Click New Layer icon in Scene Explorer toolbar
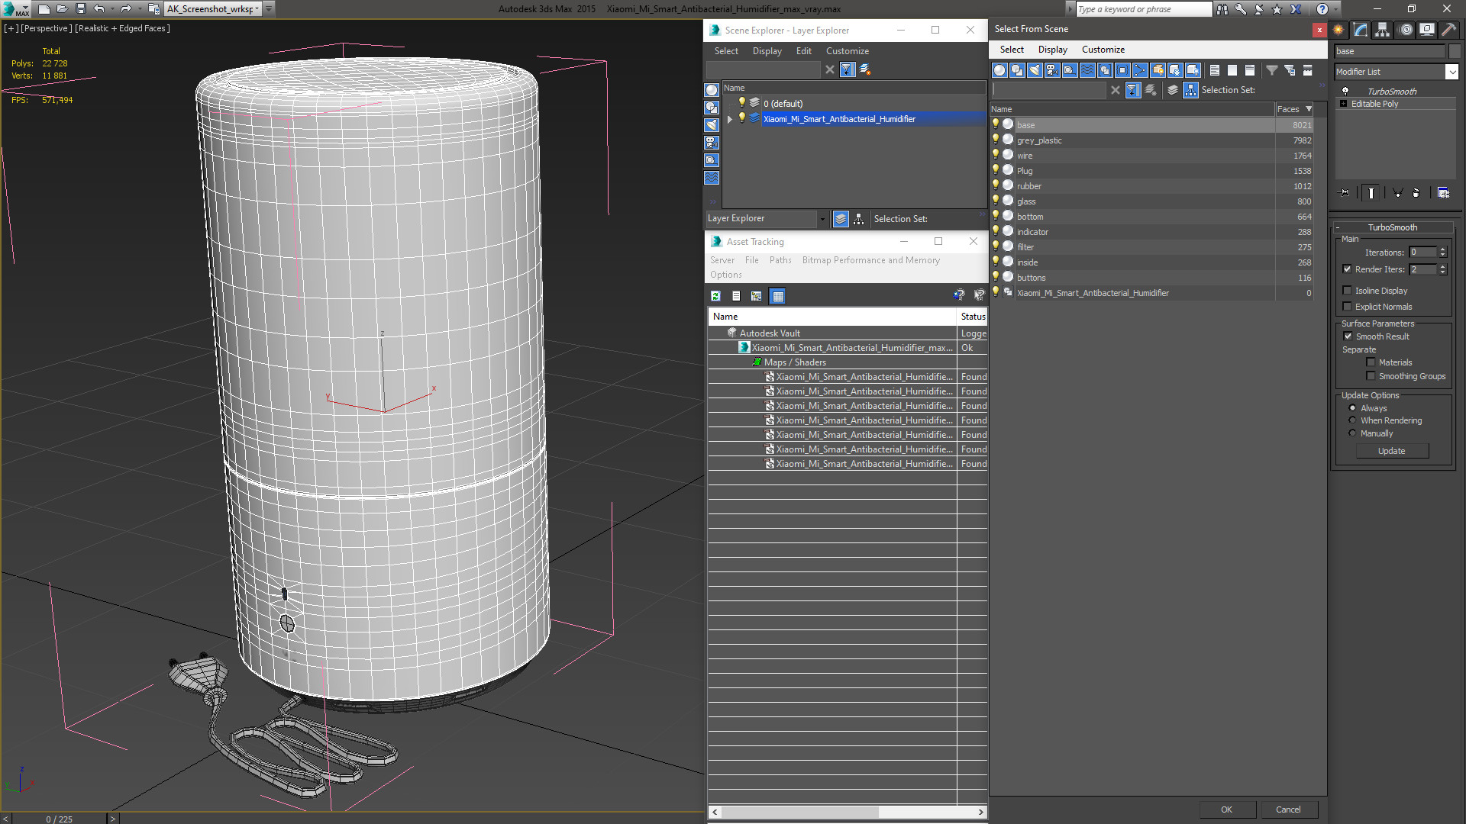Screen dimensions: 1466x824 [865, 69]
